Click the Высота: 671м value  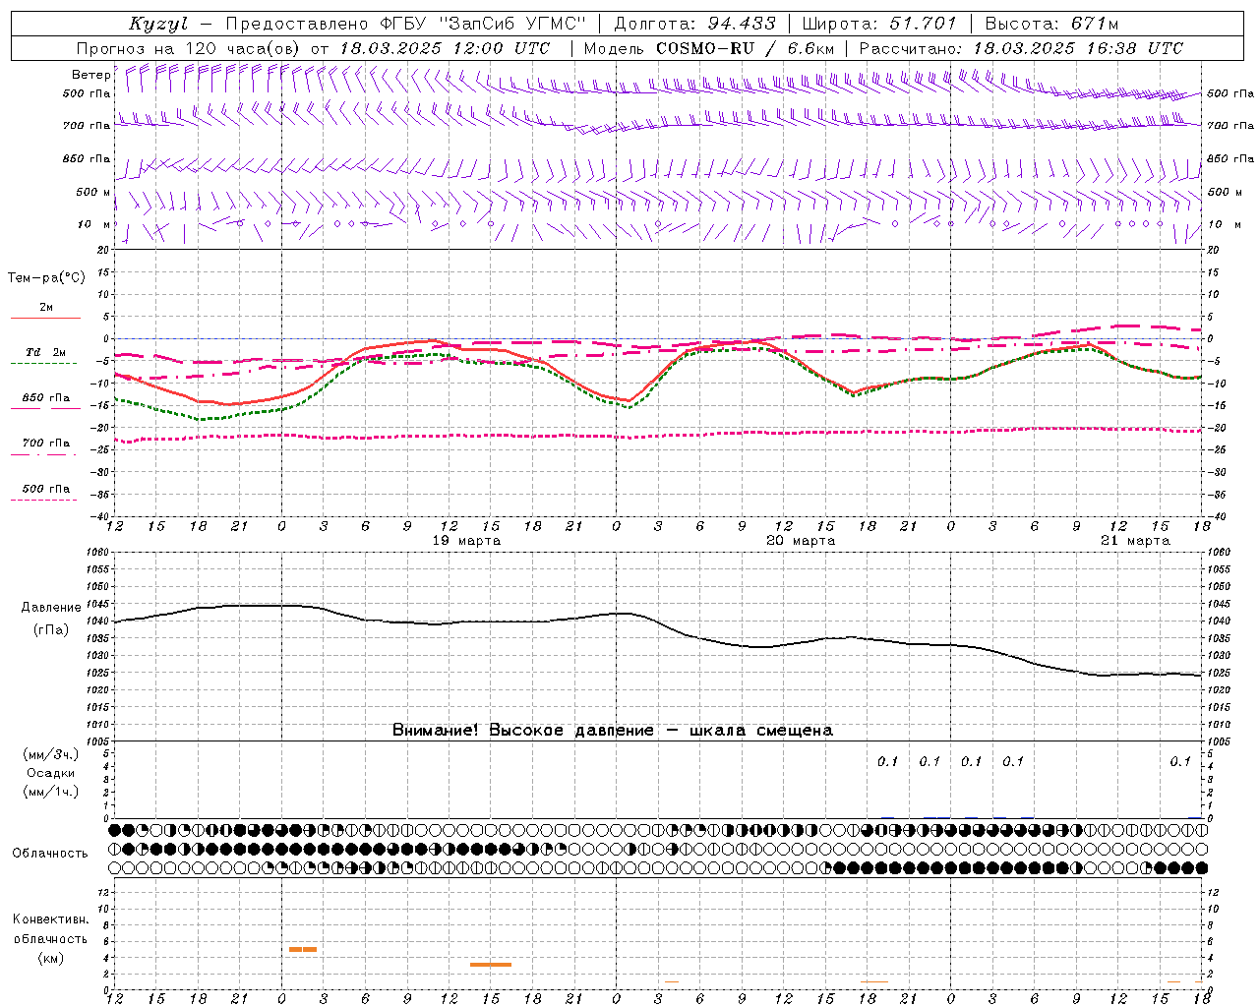[1051, 24]
